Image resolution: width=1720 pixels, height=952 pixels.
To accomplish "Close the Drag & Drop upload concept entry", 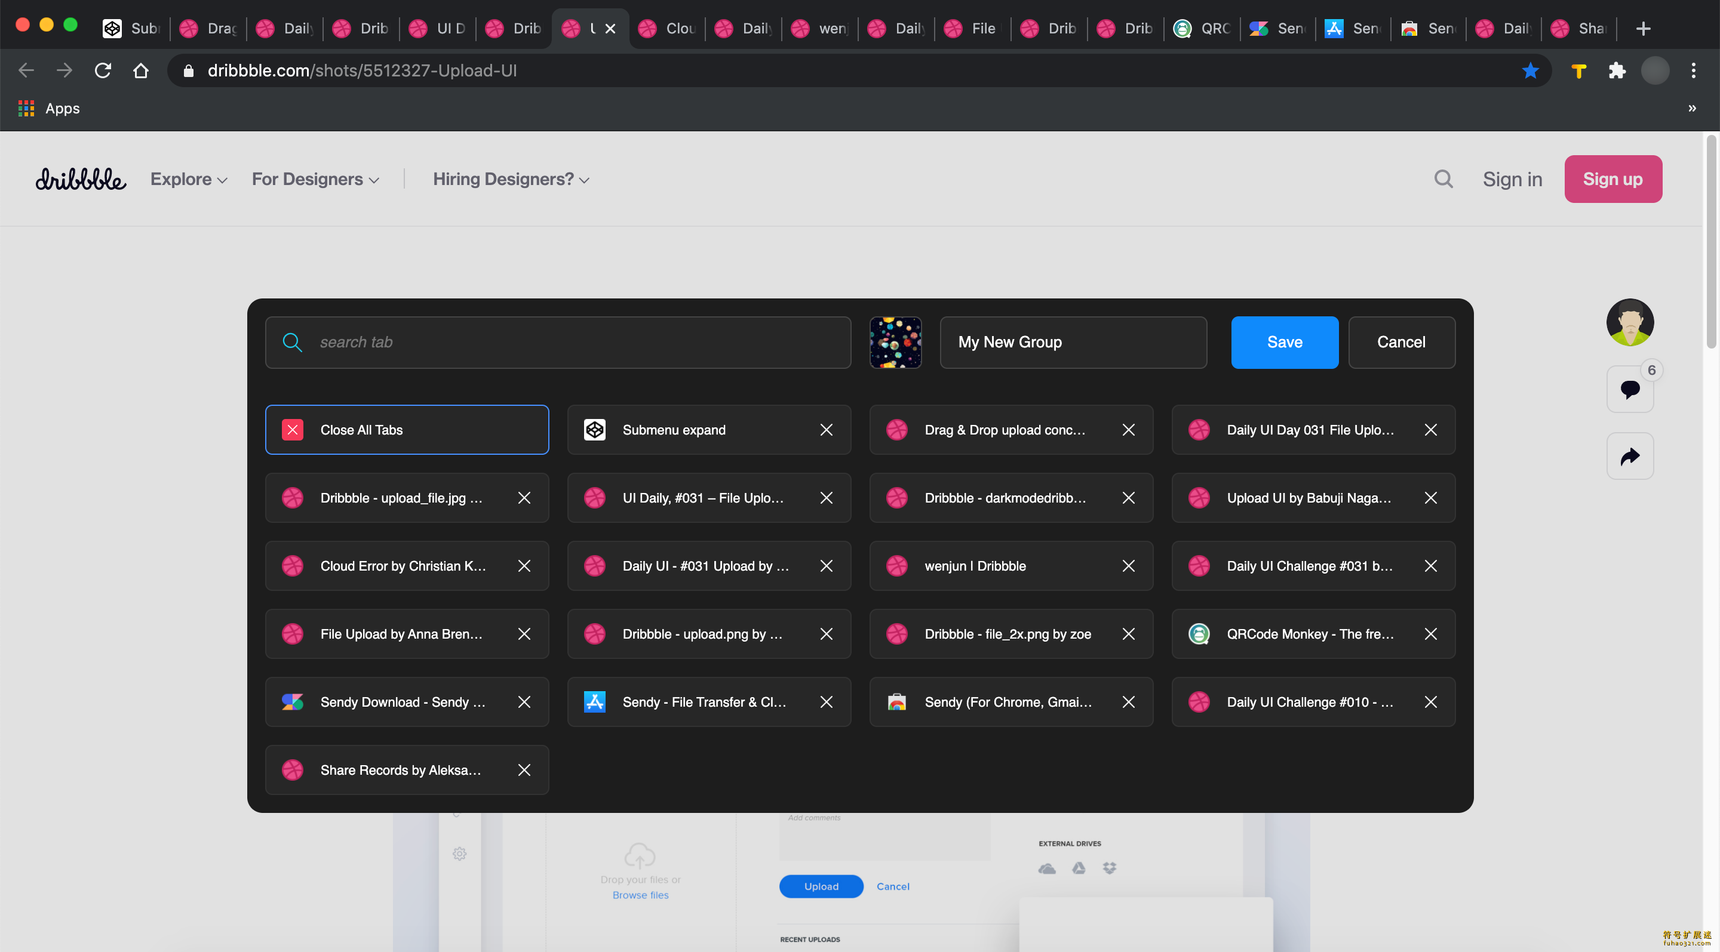I will 1128,430.
